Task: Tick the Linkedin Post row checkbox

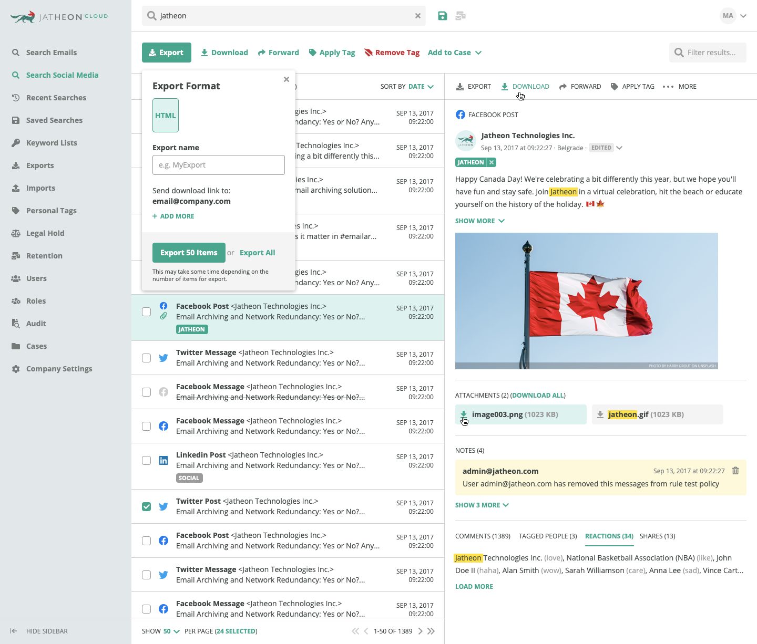Action: pyautogui.click(x=147, y=461)
